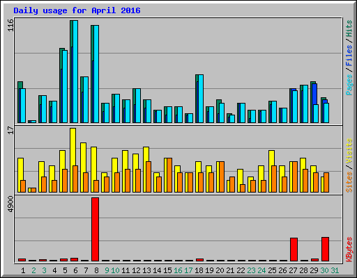
Task: Click the tallest red KBytes bar on day 8
Action: tap(95, 229)
